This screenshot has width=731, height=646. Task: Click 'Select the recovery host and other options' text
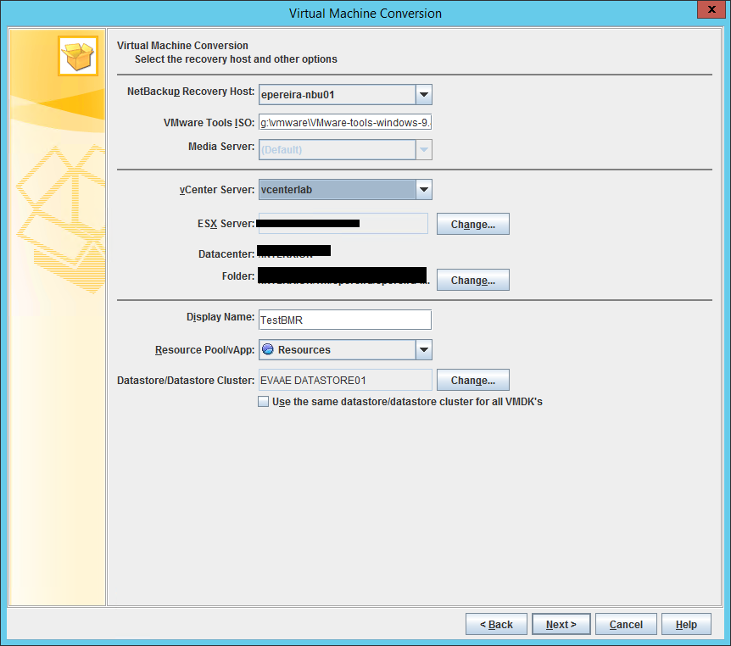pos(236,59)
